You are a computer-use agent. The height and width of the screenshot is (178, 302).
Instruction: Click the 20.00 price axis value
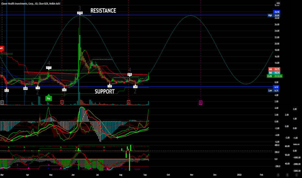[277, 44]
